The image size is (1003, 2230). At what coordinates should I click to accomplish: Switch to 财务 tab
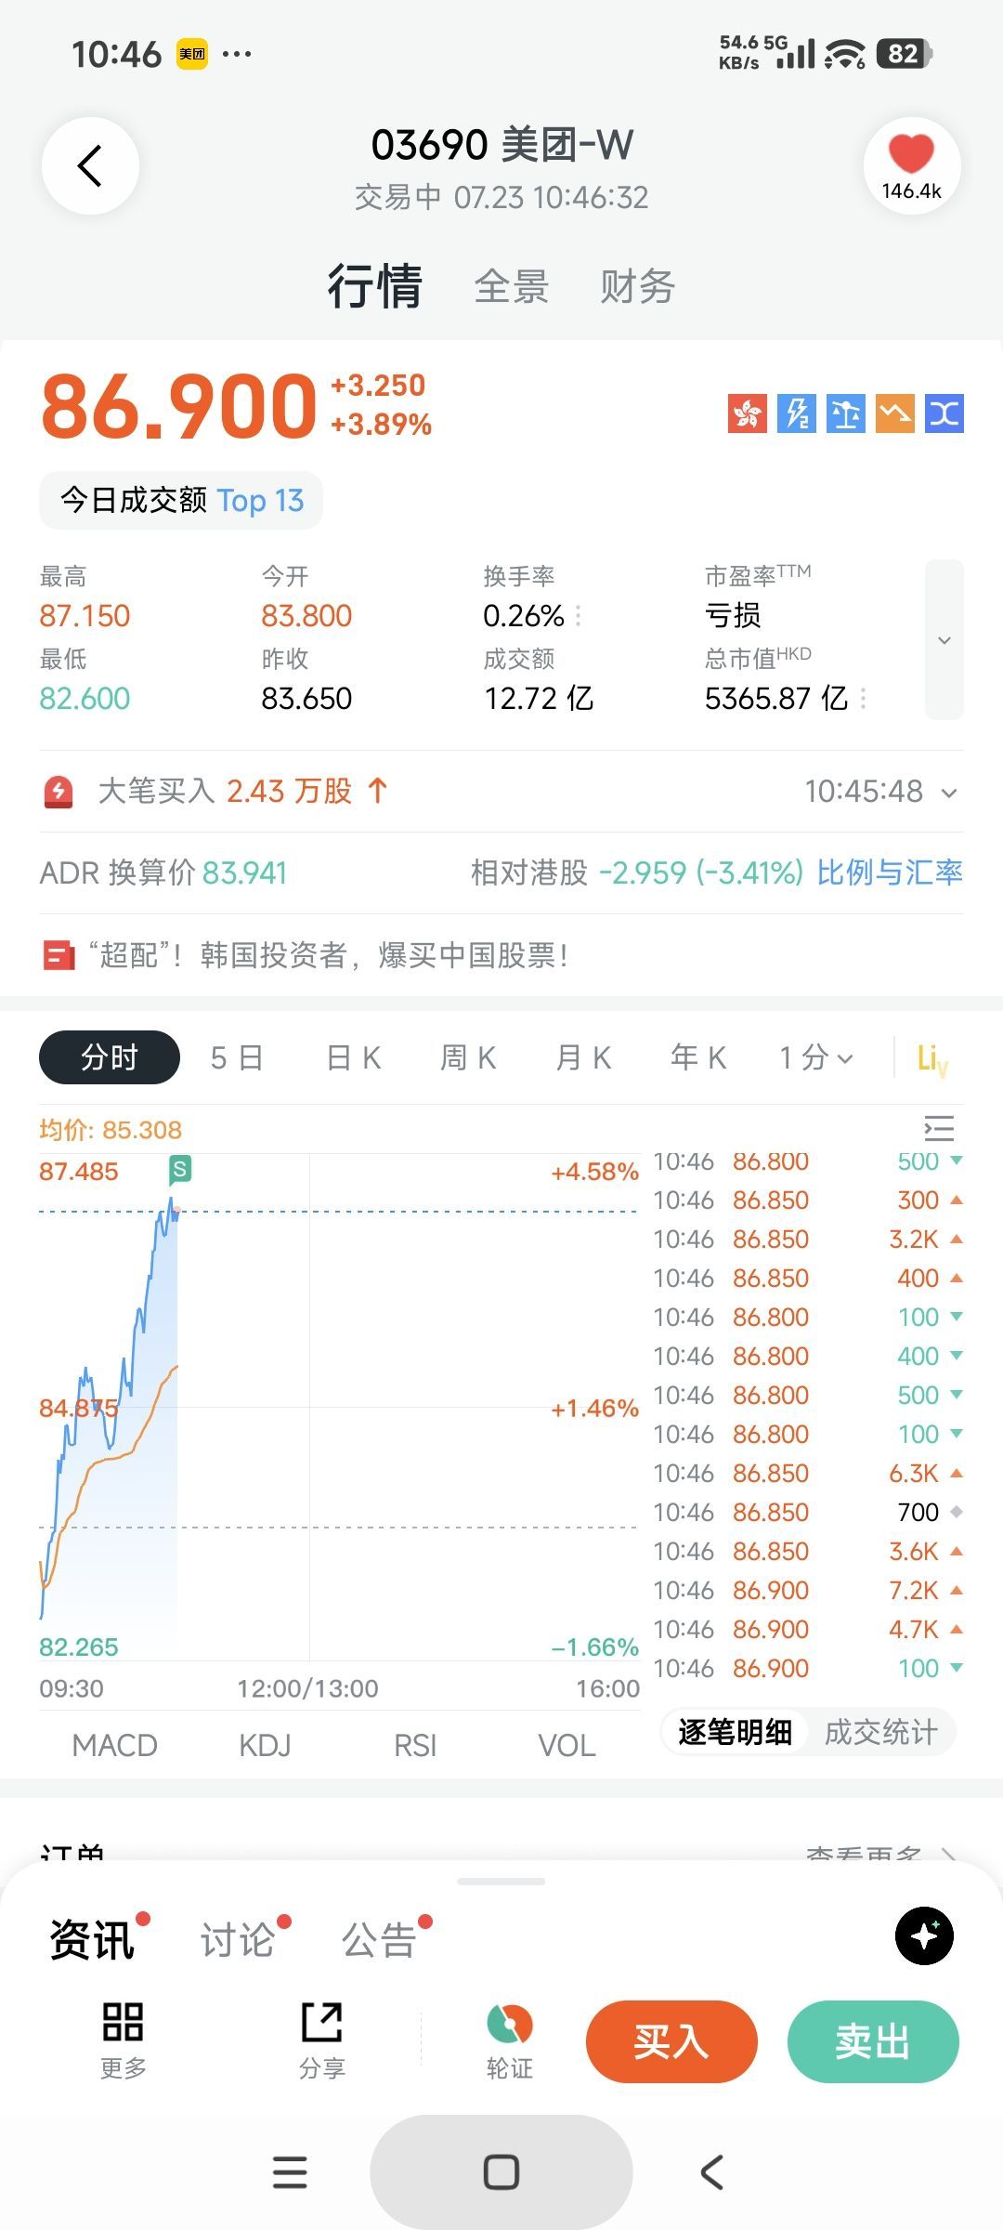click(x=638, y=286)
